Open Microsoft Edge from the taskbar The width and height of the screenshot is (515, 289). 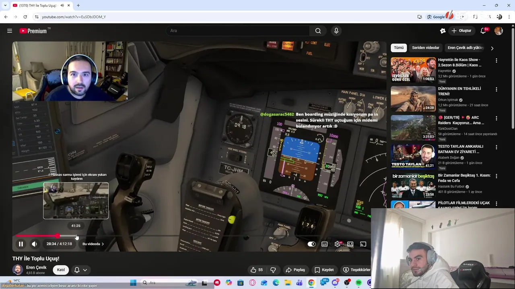(276, 283)
